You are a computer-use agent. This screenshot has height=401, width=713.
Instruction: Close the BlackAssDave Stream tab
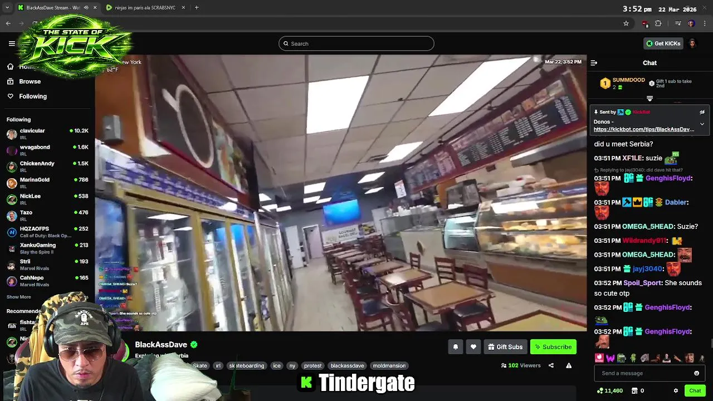click(x=95, y=8)
